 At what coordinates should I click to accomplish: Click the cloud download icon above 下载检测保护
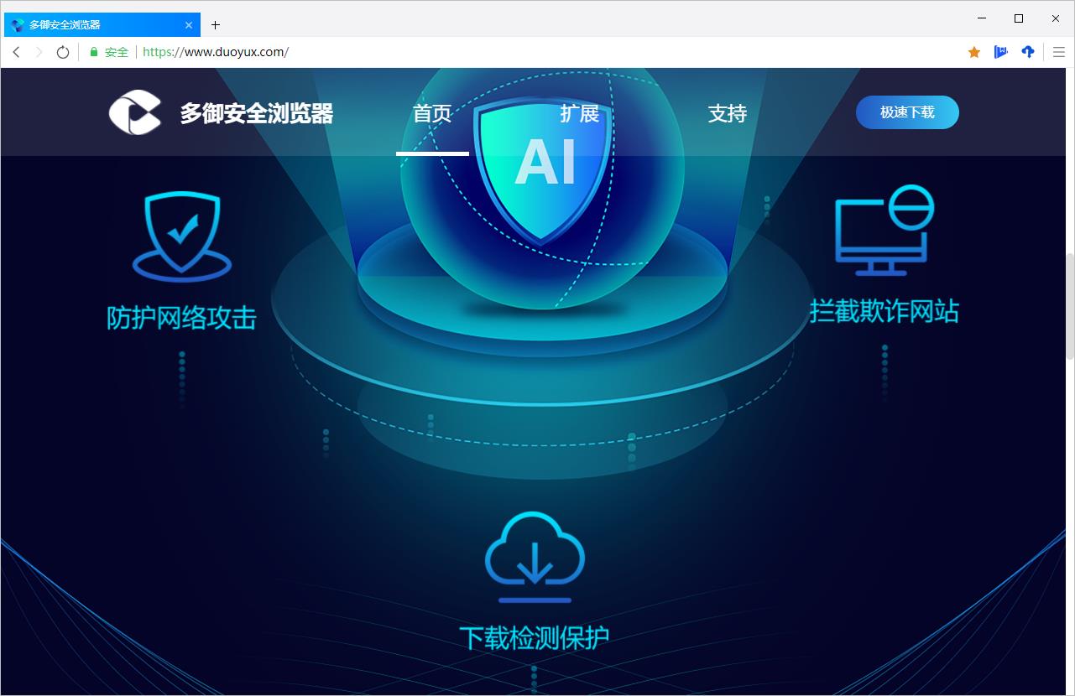point(534,555)
